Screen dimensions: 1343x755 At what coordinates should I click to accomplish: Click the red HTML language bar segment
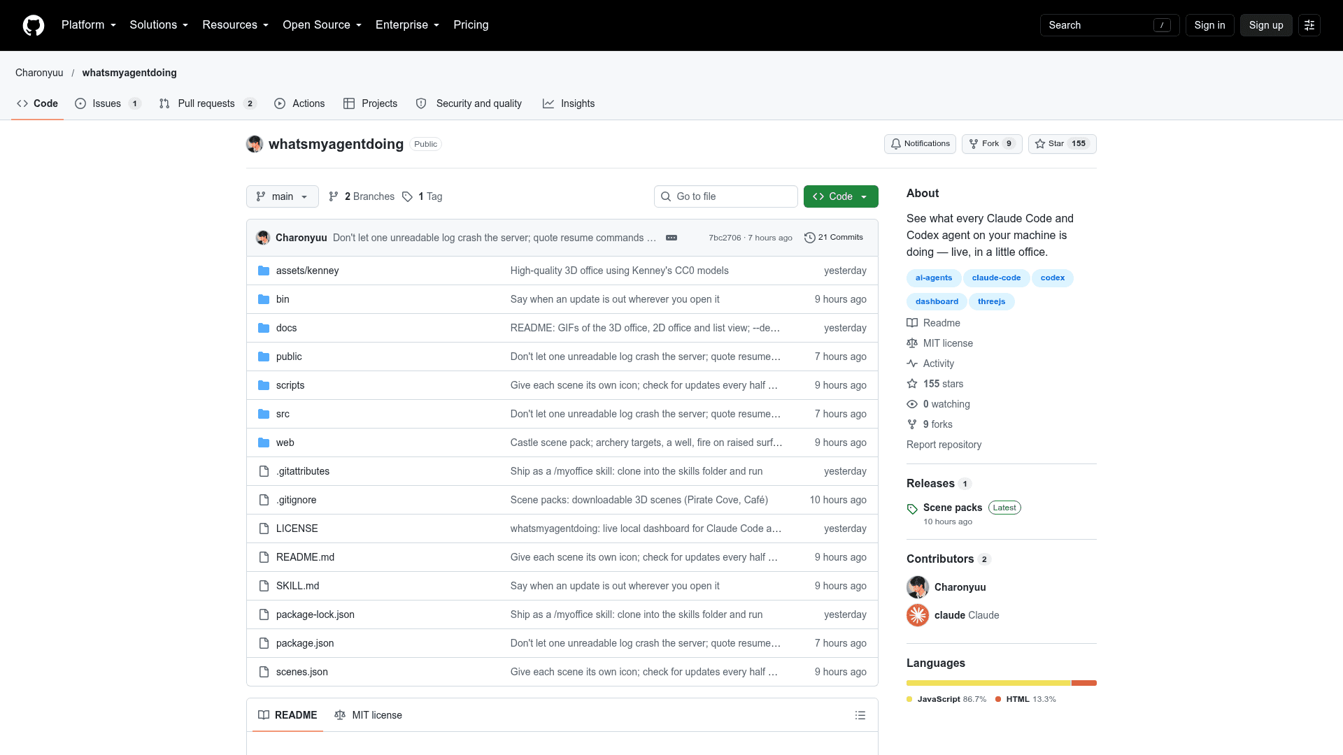pos(1084,683)
